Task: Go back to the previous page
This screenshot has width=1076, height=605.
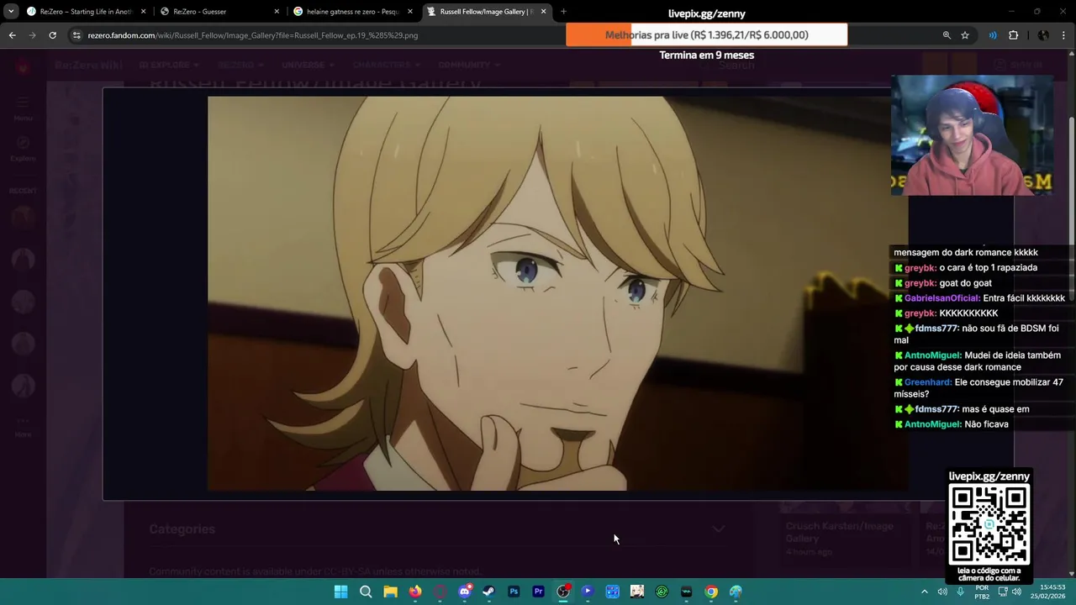Action: click(12, 35)
